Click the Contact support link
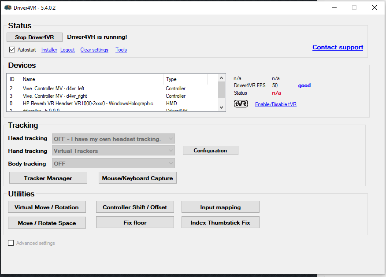This screenshot has height=277, width=386. point(338,47)
